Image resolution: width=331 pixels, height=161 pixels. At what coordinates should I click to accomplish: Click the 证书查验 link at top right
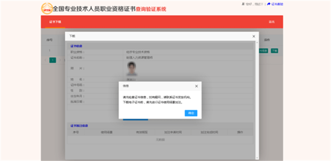(277, 4)
